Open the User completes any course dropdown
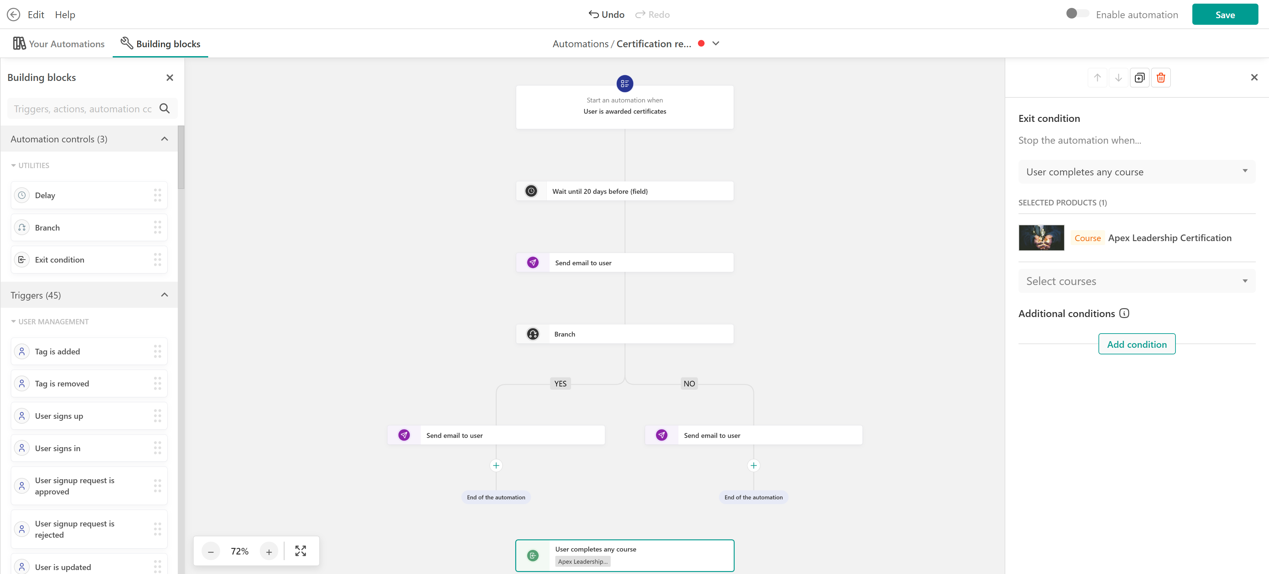 click(1136, 172)
